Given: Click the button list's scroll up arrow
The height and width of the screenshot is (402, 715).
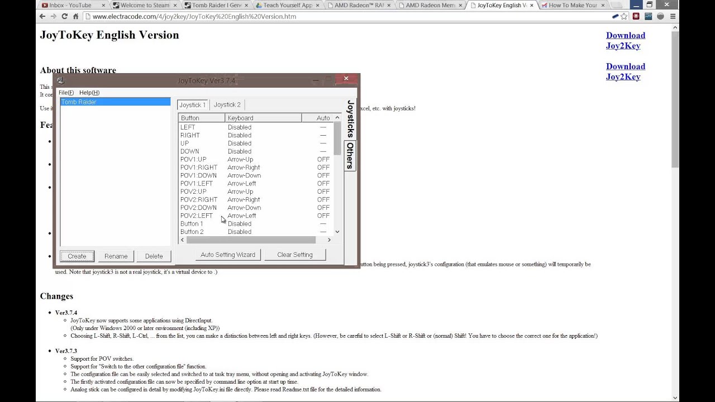Looking at the screenshot, I should click(337, 118).
